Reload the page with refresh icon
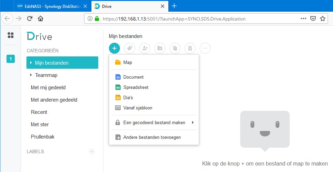The width and height of the screenshot is (333, 172). tap(30, 18)
